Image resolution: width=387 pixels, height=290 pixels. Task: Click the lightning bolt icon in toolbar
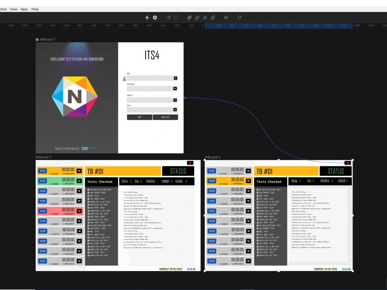tap(147, 17)
